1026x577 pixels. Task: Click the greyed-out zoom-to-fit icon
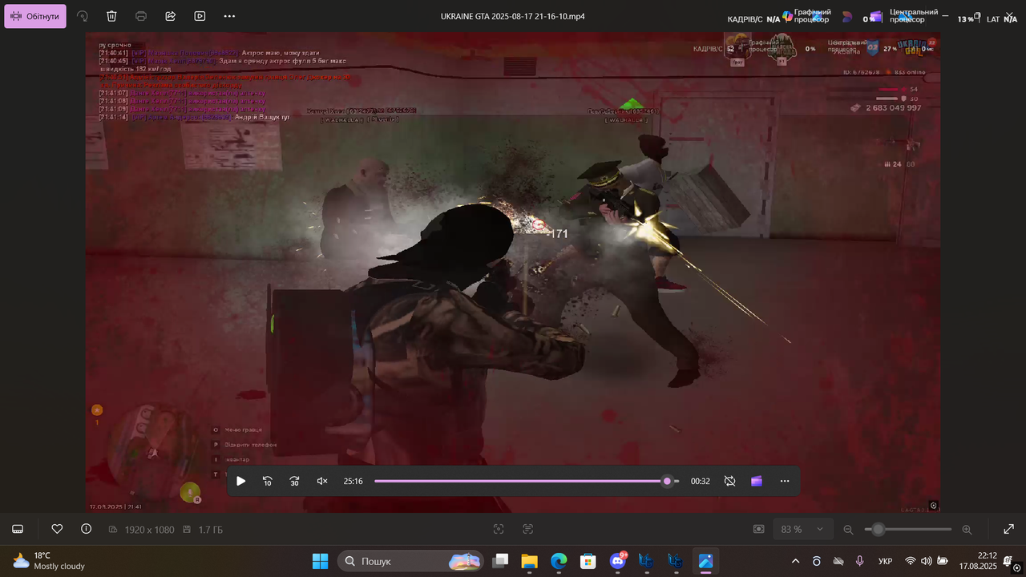coord(759,529)
